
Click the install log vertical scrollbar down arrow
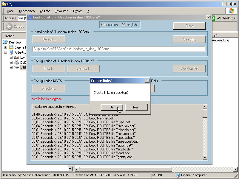coord(205,158)
